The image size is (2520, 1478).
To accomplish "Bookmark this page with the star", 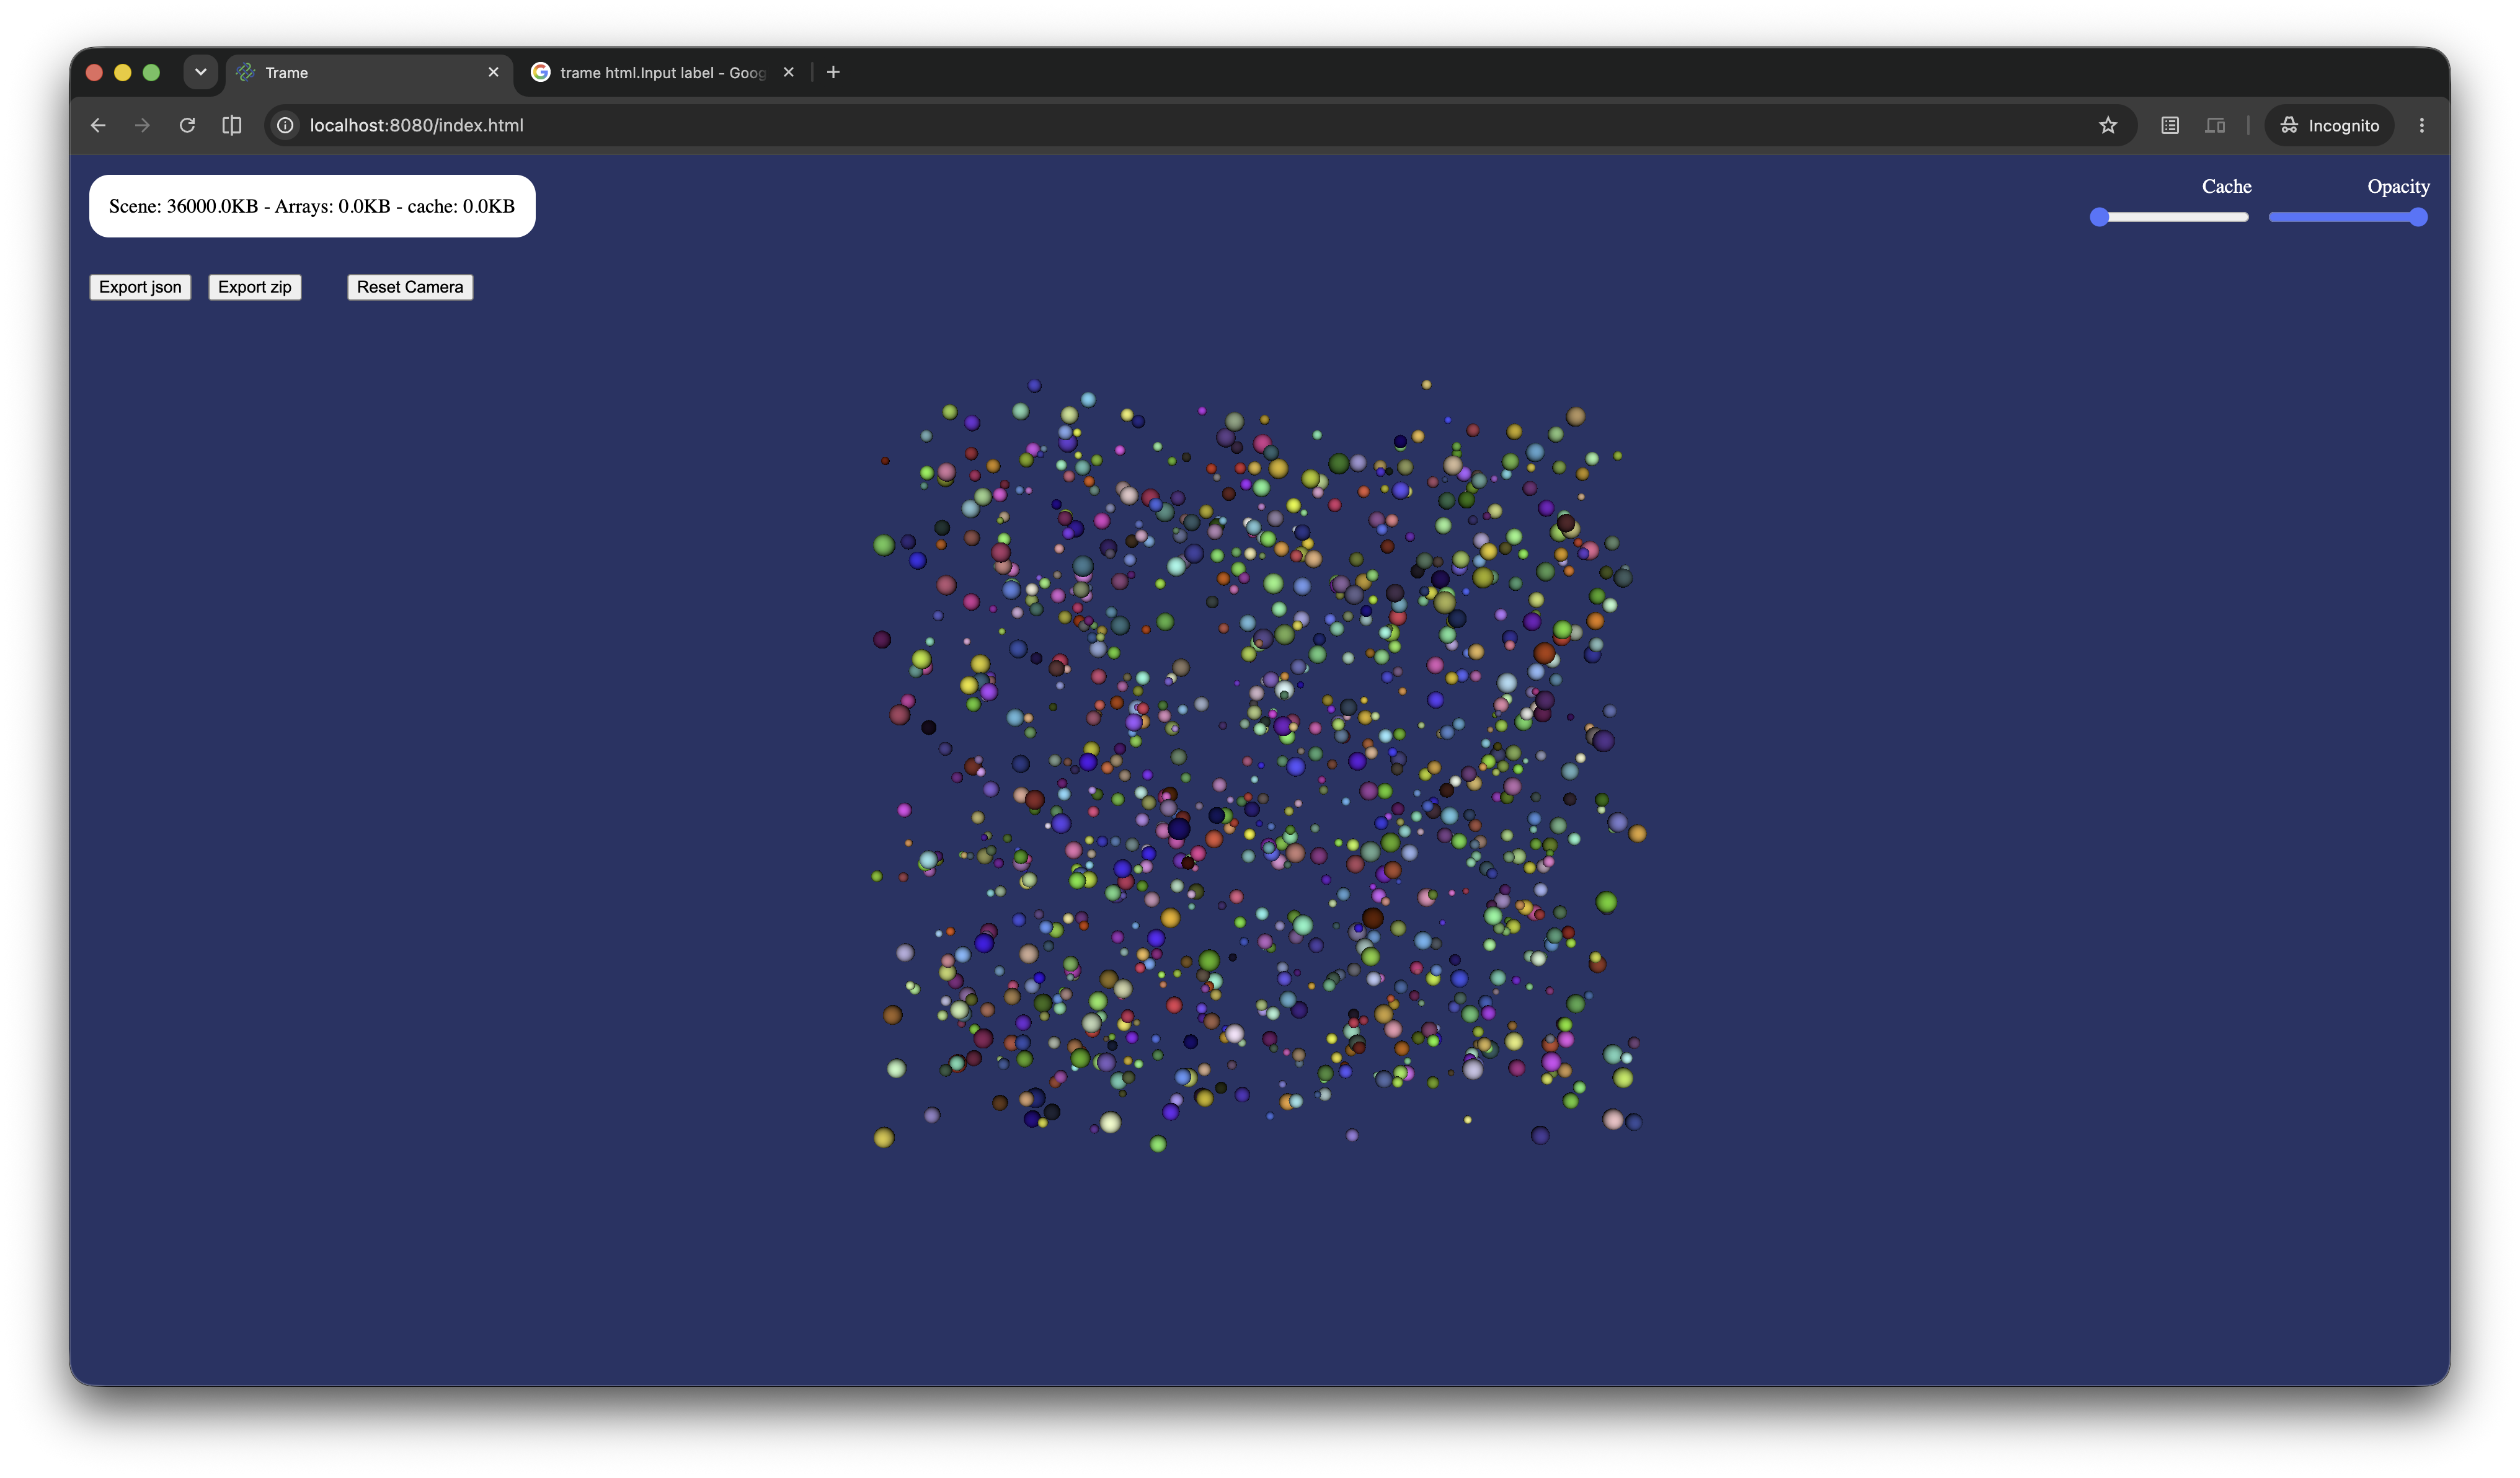I will (2108, 125).
